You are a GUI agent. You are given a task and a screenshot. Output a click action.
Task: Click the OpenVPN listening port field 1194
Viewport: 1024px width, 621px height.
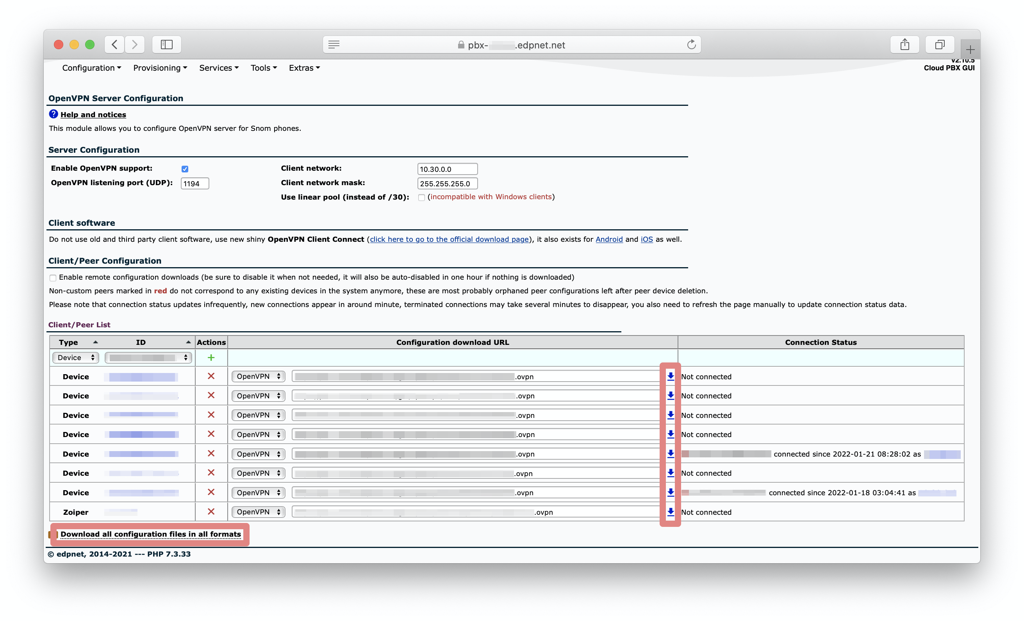tap(195, 183)
